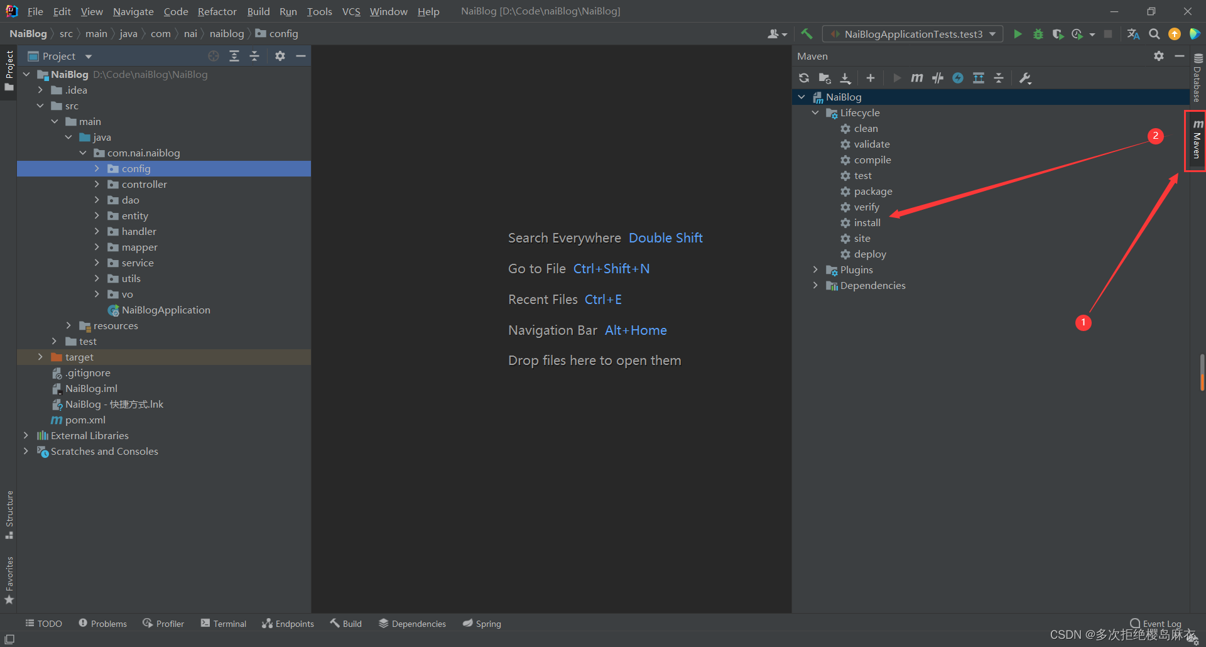Toggle the Favorites tool window stripe button
Viewport: 1206px width, 647px height.
pos(9,580)
